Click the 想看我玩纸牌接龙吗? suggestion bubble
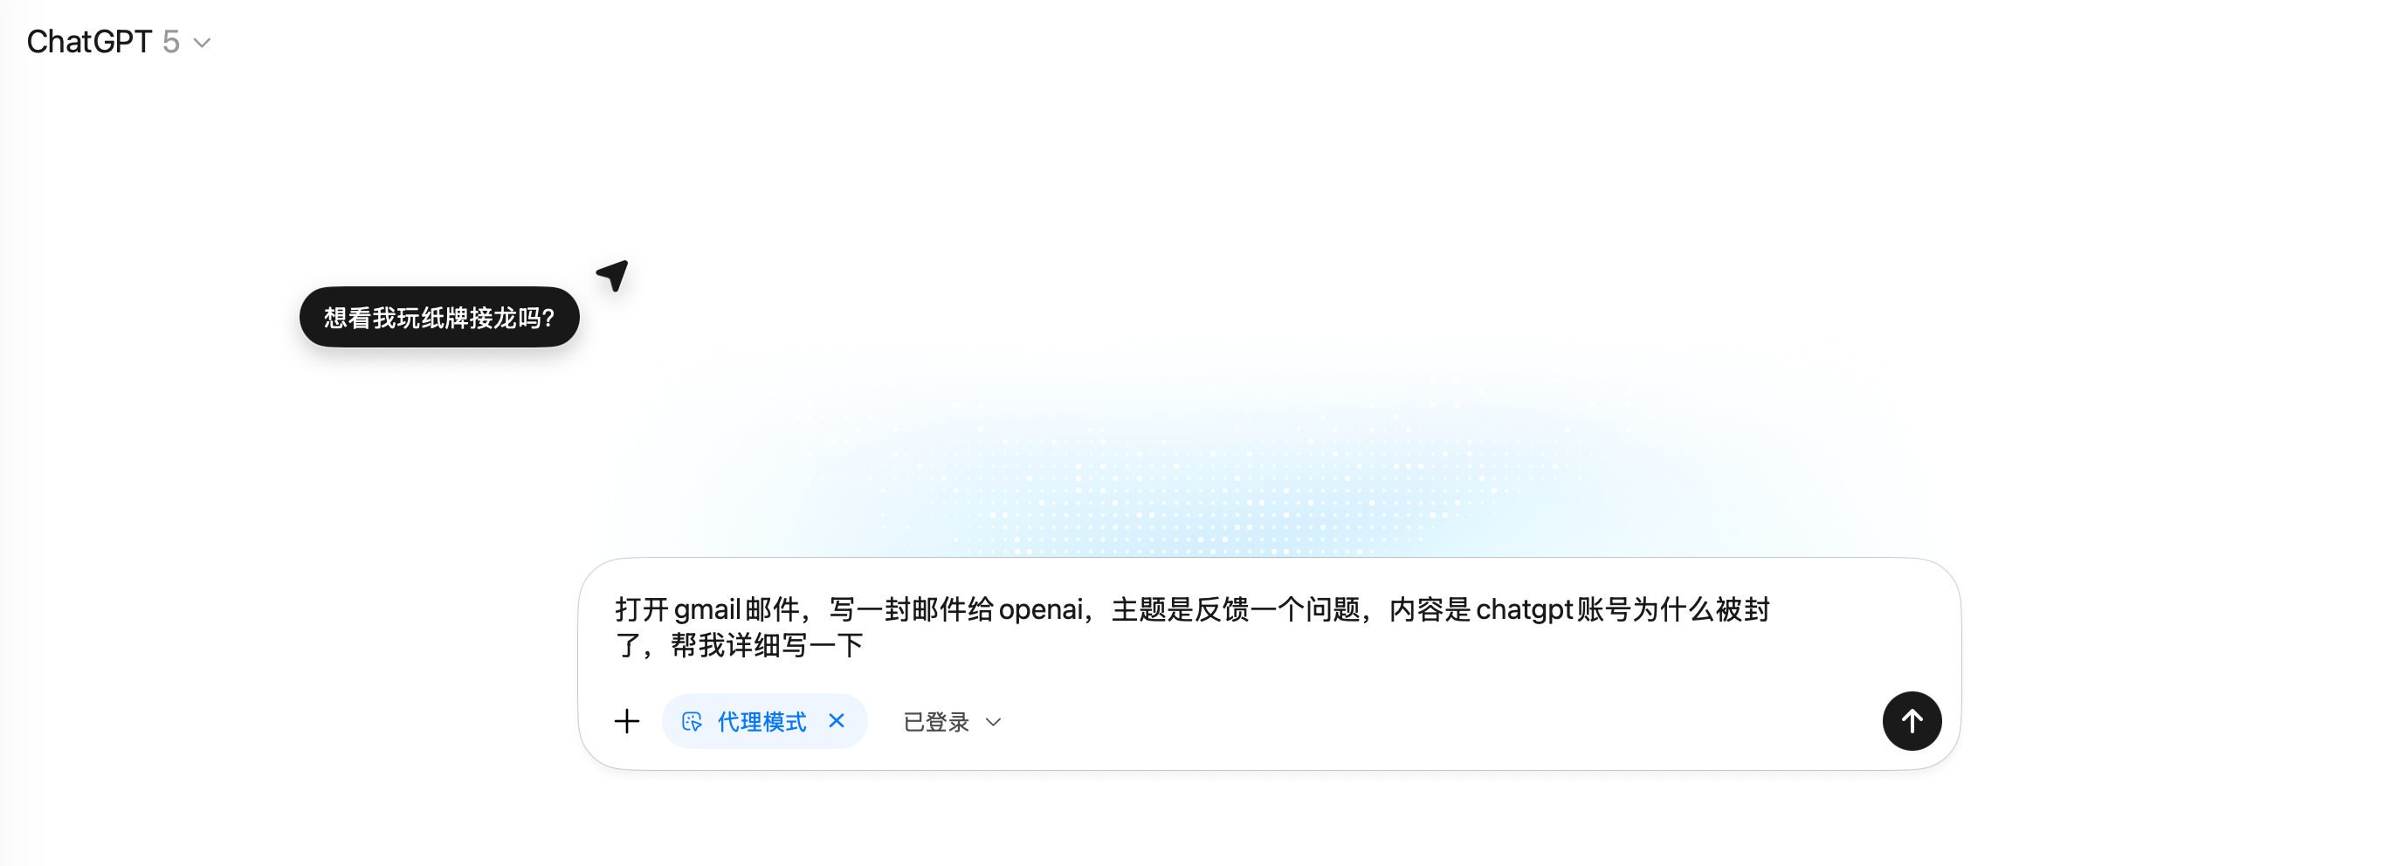Screen dimensions: 2398x866 click(x=439, y=317)
